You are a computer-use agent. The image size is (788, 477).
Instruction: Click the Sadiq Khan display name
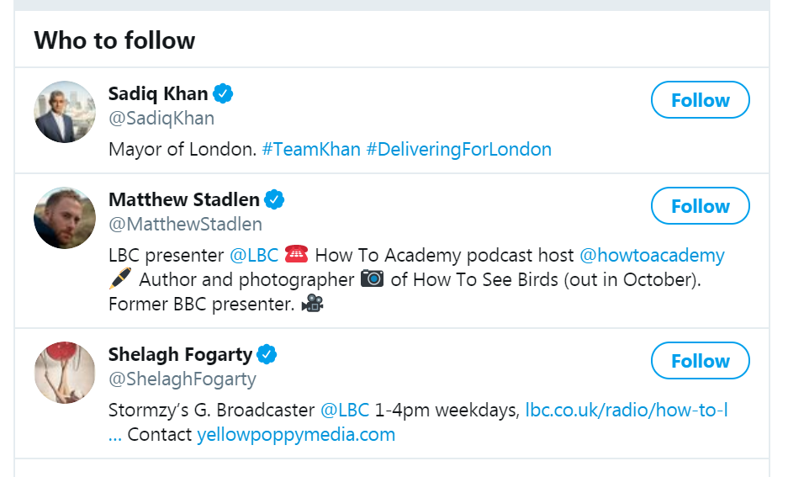[x=158, y=93]
